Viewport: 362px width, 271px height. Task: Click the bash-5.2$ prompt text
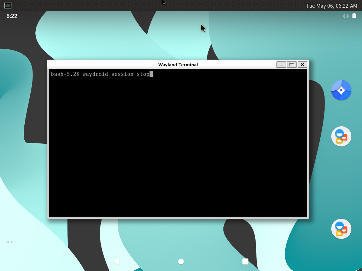65,74
